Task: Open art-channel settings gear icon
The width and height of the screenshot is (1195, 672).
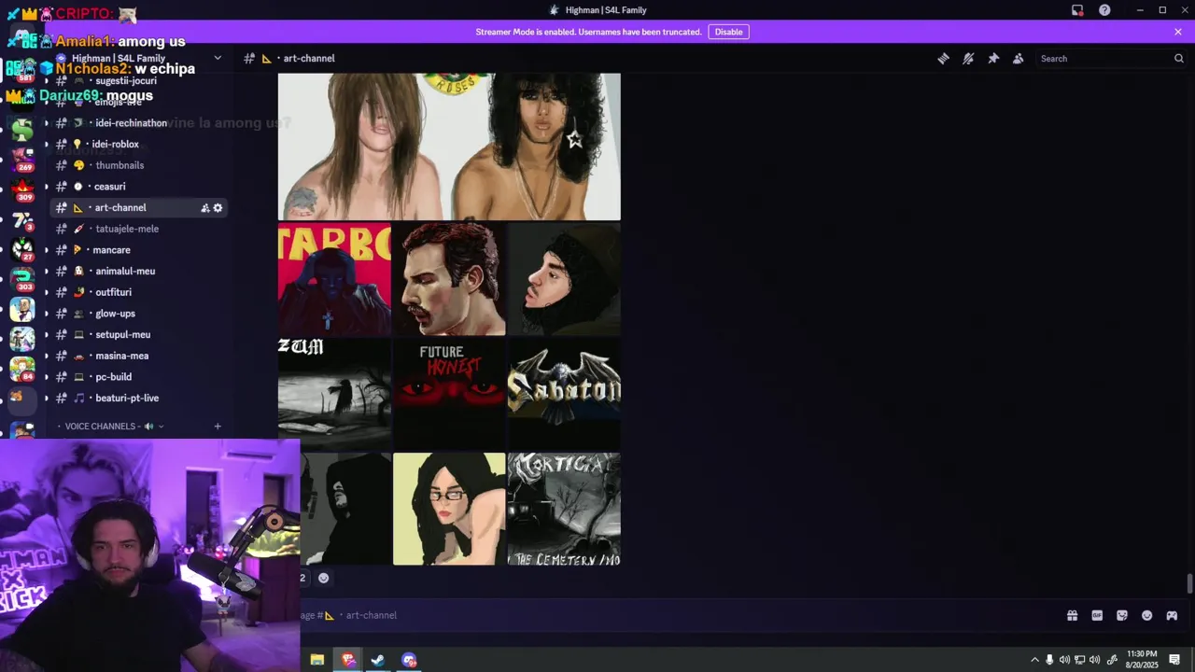Action: point(218,208)
